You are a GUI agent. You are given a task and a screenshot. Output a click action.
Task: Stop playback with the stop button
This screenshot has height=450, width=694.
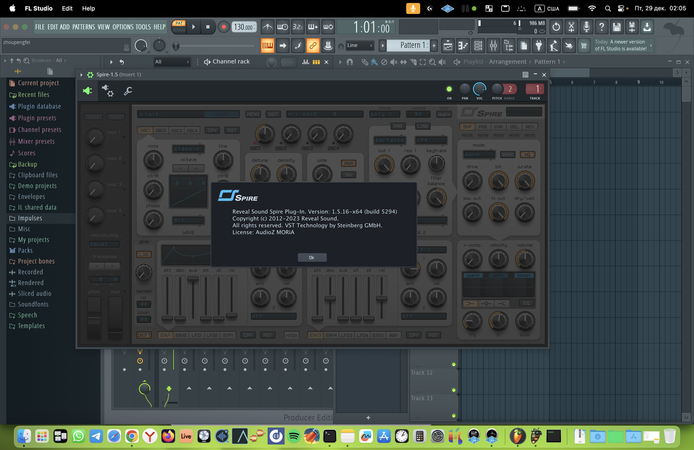tap(208, 26)
